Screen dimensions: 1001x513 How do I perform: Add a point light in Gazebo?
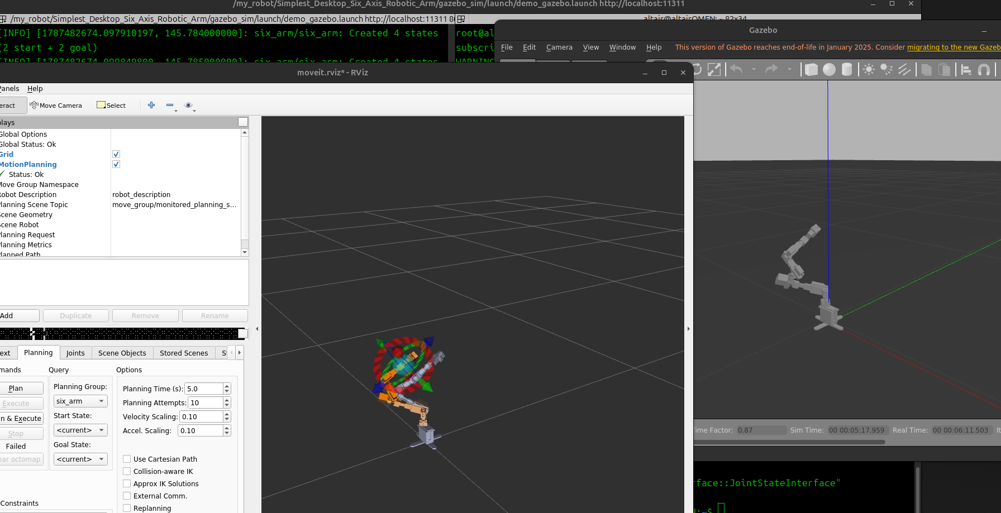[869, 69]
